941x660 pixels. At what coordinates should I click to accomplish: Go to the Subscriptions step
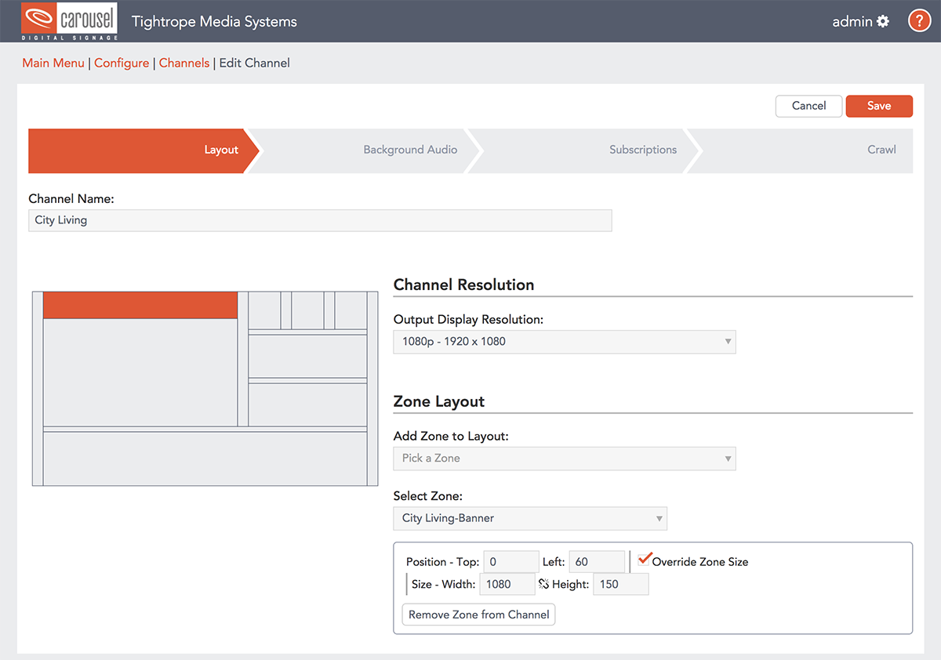point(642,150)
